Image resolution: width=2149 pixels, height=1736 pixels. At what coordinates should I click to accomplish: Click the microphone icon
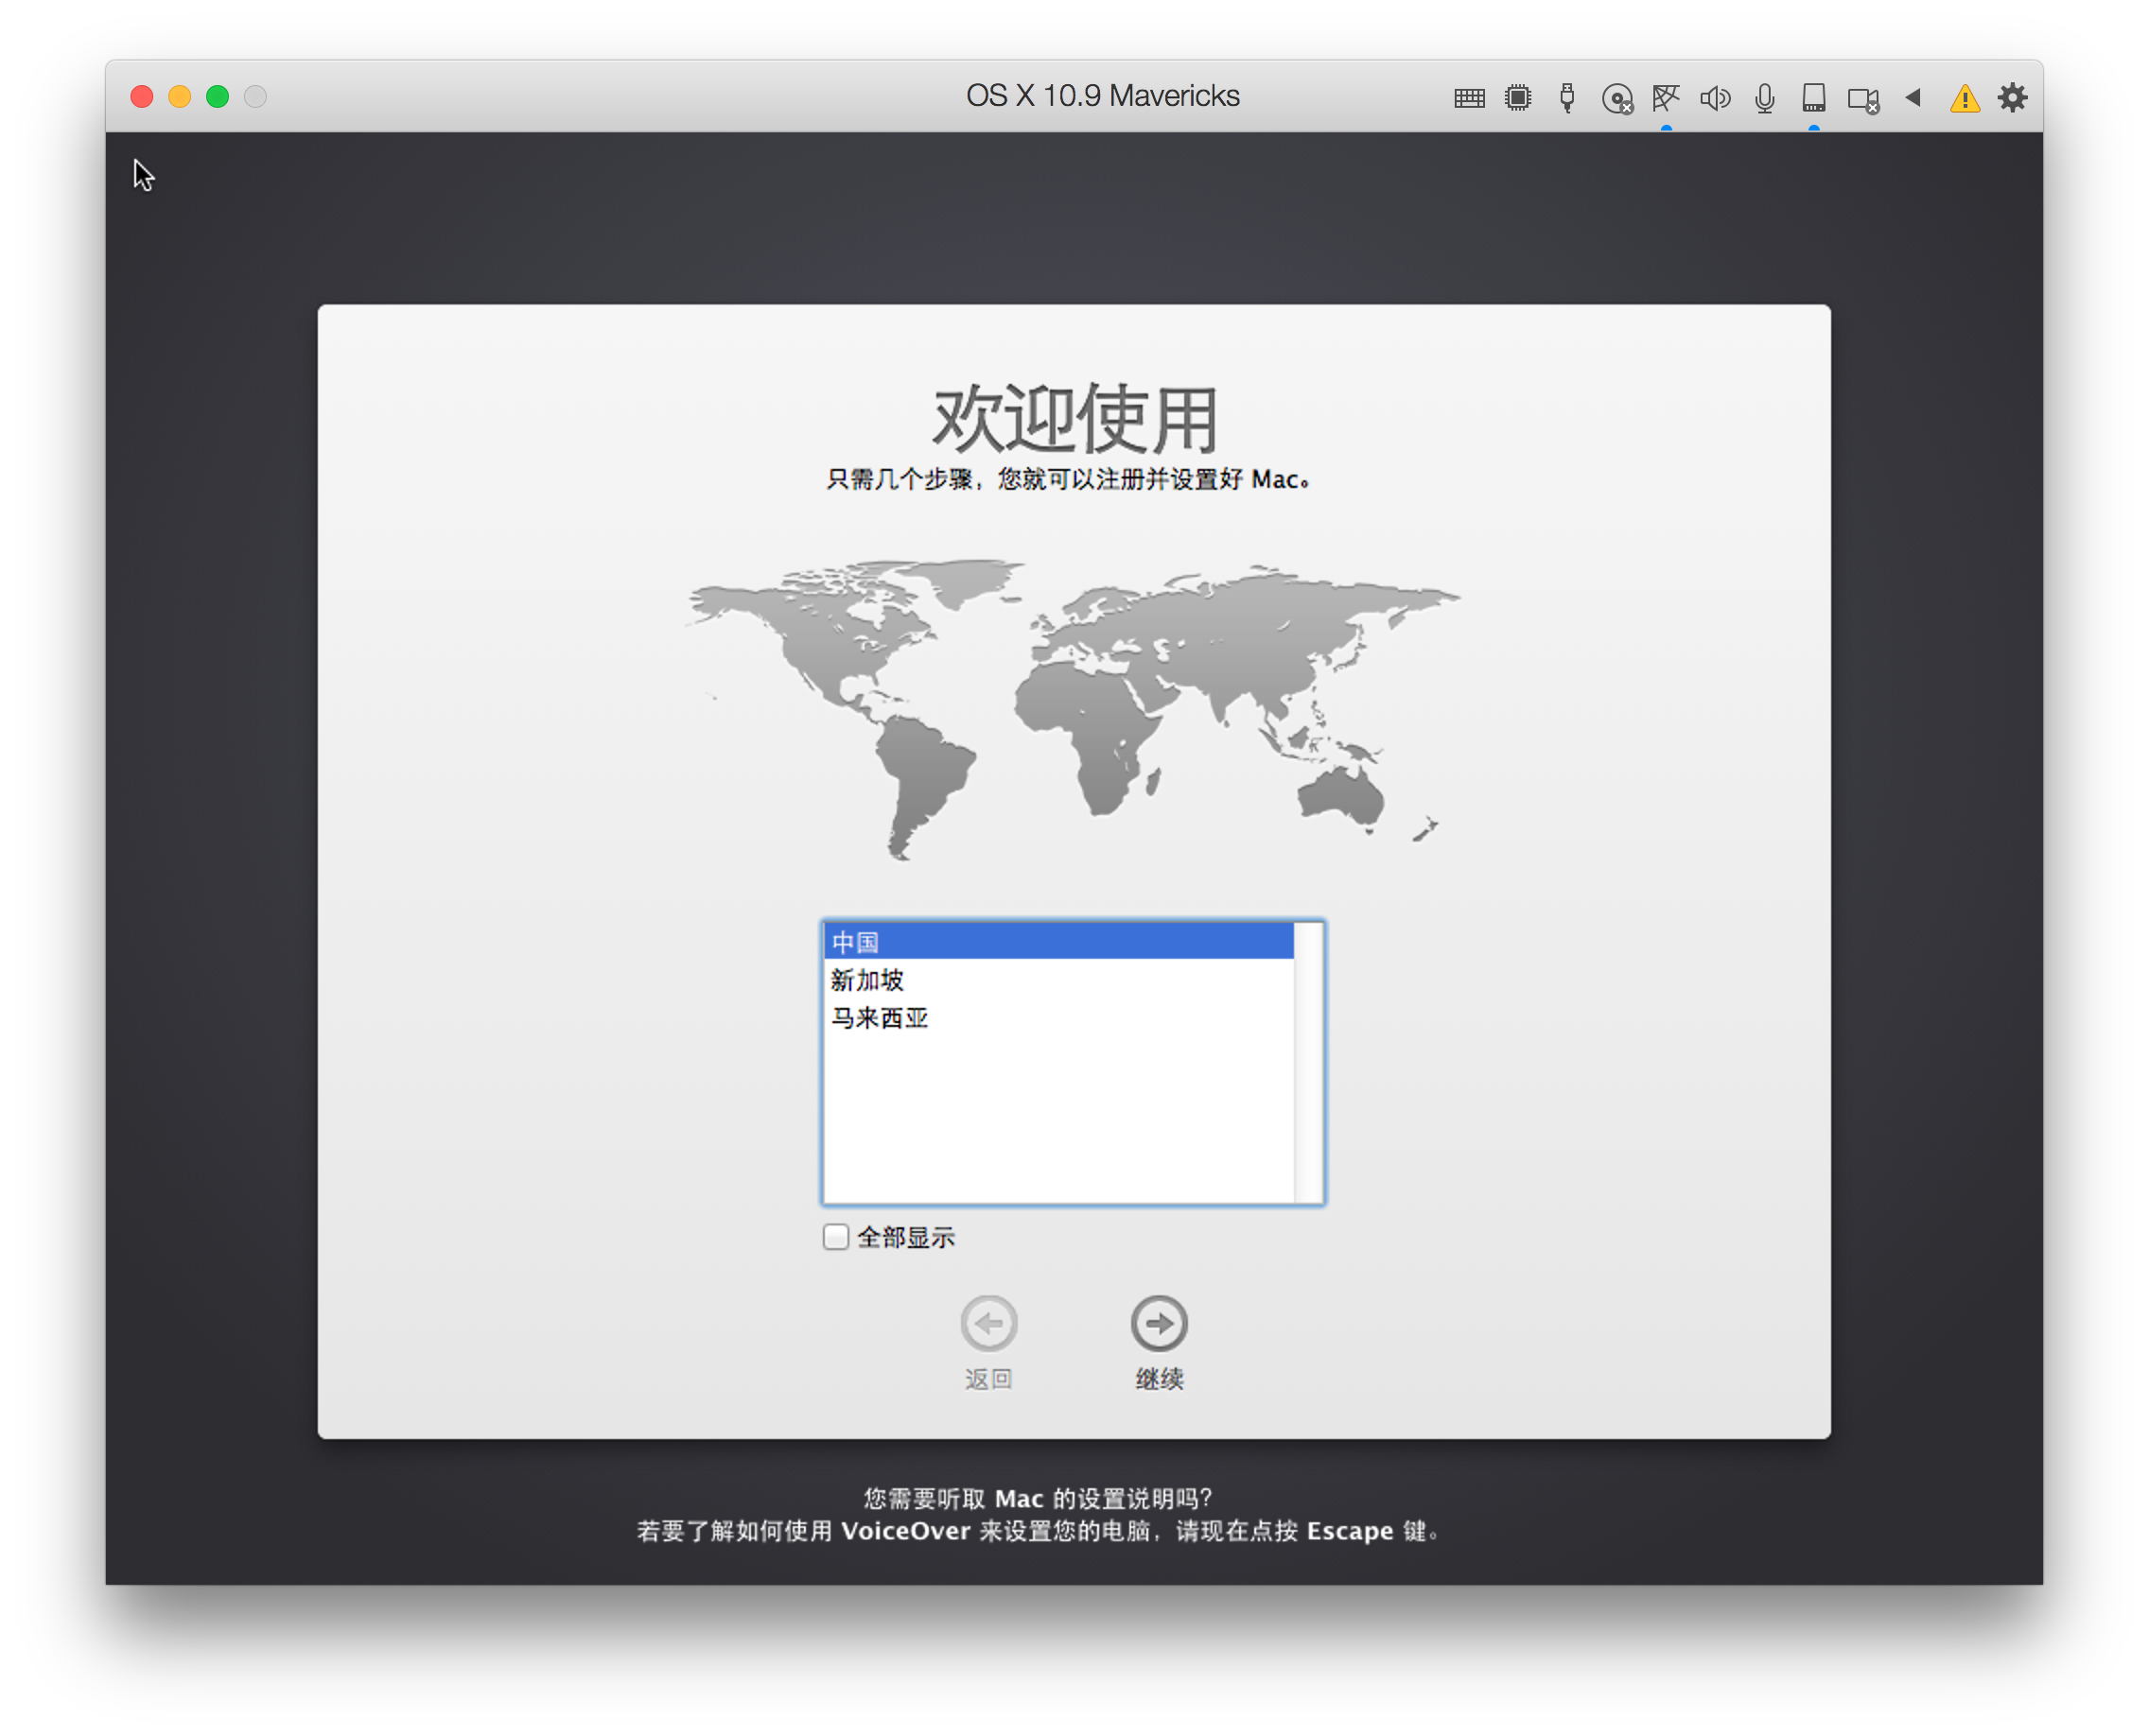[1765, 98]
